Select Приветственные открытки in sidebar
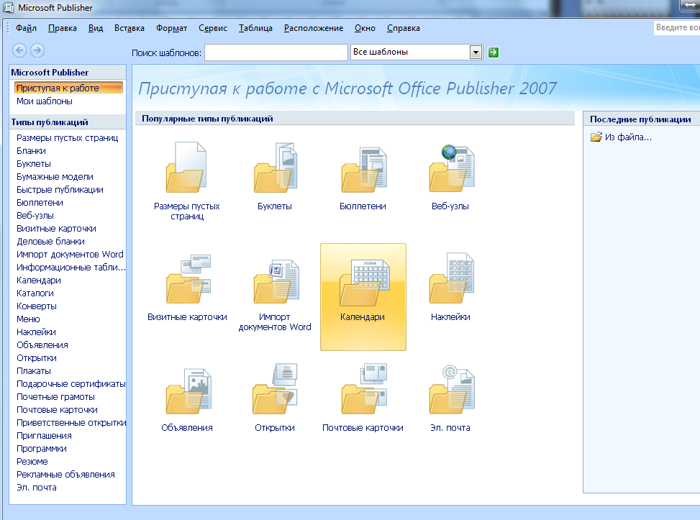 (x=71, y=423)
